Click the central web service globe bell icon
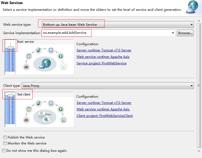 [x=45, y=64]
